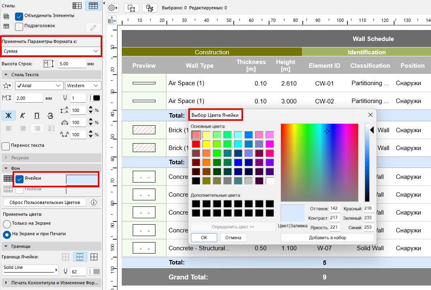Click the Красный value input field
431x290 pixels.
point(368,208)
